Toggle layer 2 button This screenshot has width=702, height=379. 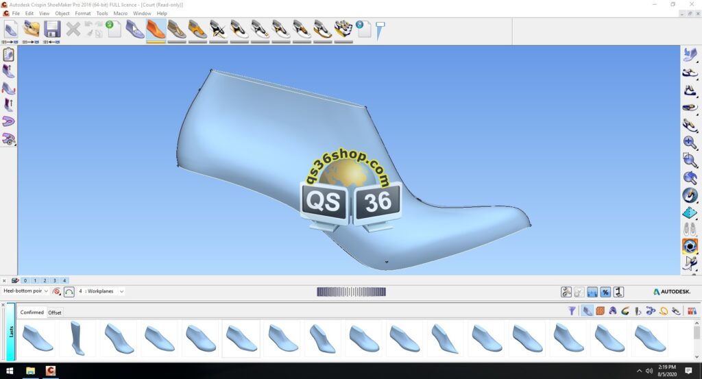coord(45,280)
